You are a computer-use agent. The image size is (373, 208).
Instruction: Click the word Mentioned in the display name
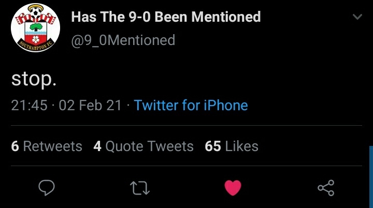click(x=226, y=17)
